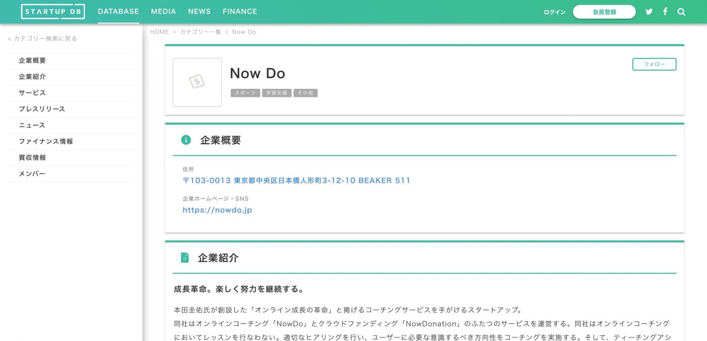Screen dimensions: 707x341
Task: Open search with the magnifier icon
Action: [681, 11]
